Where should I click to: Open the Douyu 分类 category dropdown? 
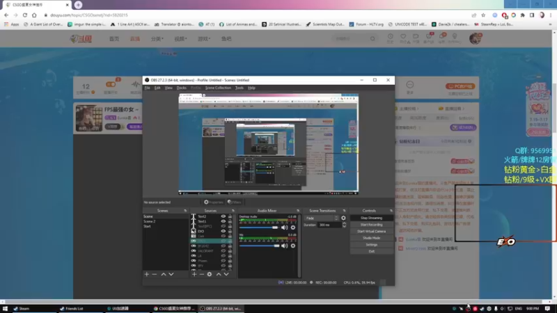point(157,39)
